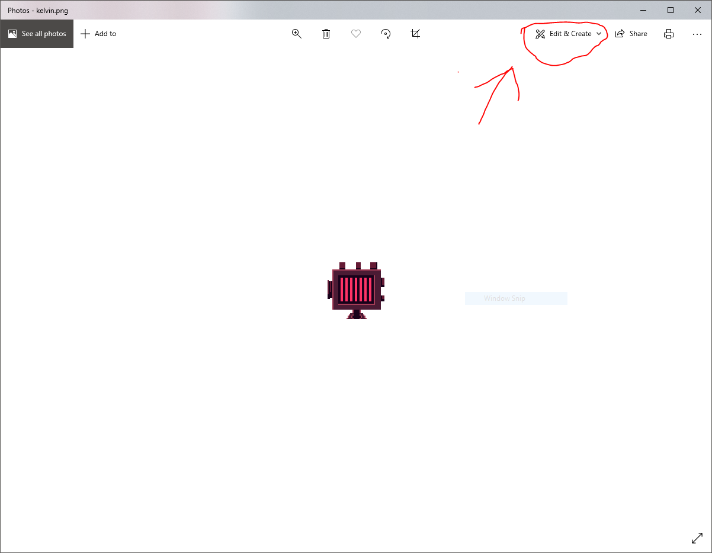This screenshot has width=712, height=553.
Task: Go back to See all photos
Action: 37,34
